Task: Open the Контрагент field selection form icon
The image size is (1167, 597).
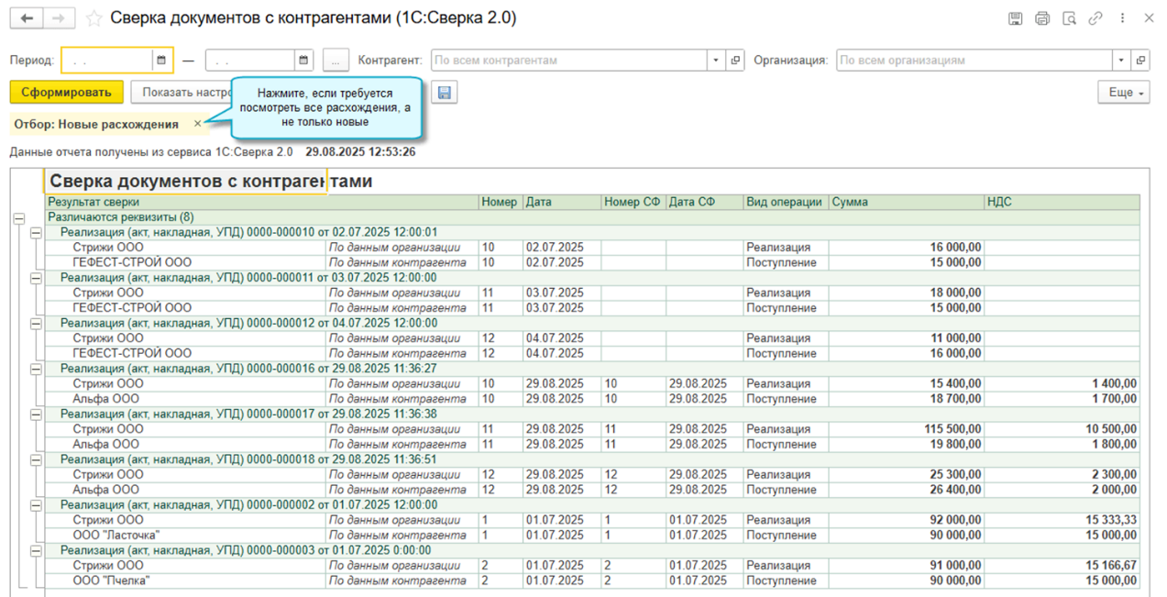Action: [735, 61]
